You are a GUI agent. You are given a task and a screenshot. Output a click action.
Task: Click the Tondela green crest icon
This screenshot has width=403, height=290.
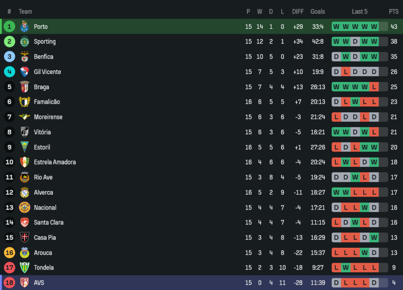pos(25,267)
